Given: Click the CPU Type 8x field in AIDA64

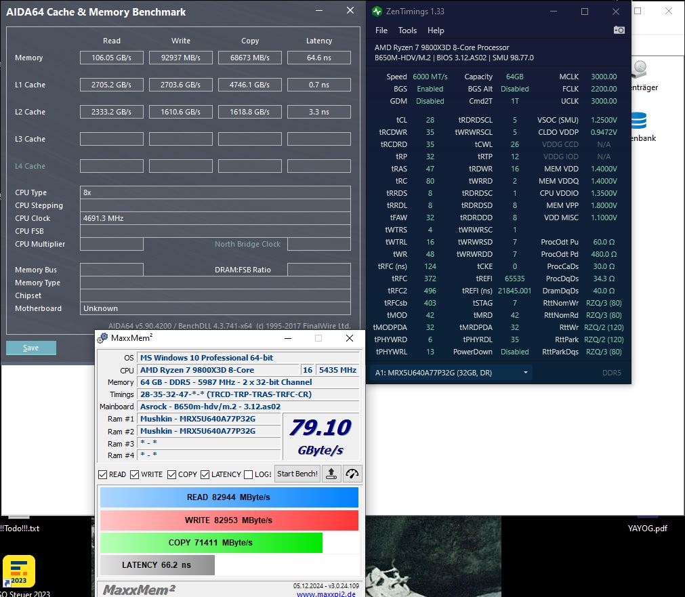Looking at the screenshot, I should pos(215,192).
